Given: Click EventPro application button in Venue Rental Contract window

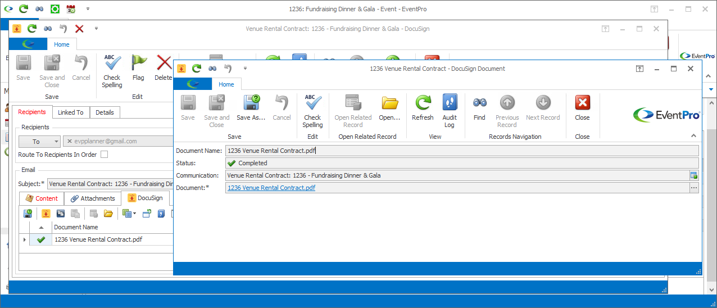Looking at the screenshot, I should [x=28, y=44].
